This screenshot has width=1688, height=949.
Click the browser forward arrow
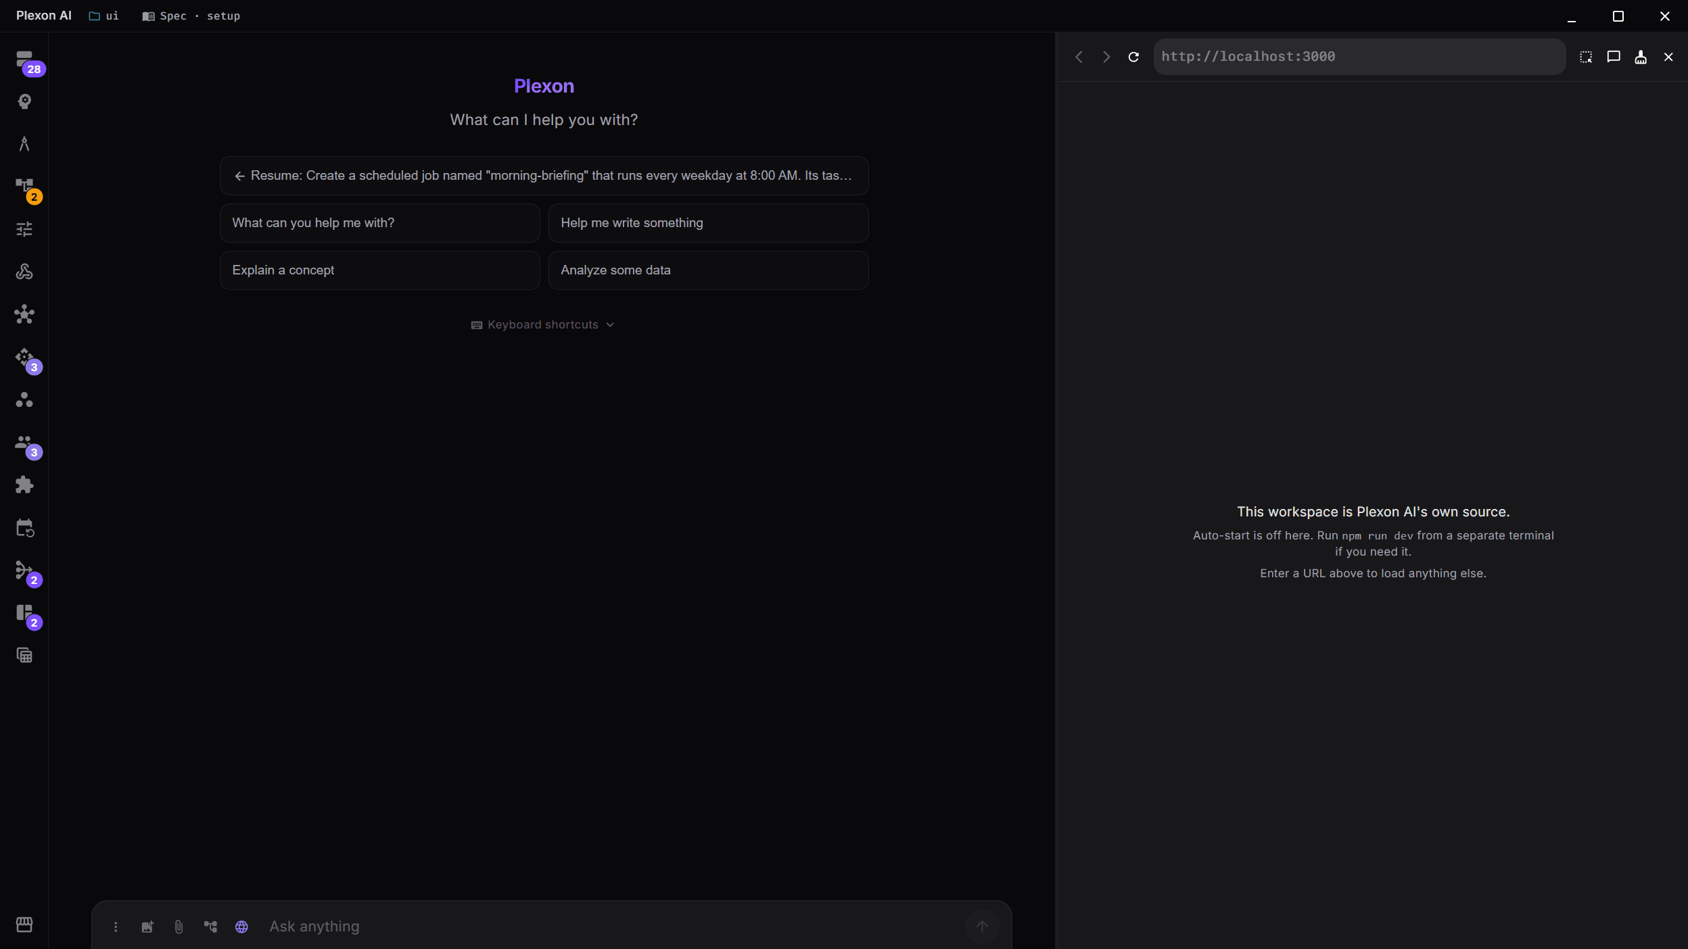1106,57
